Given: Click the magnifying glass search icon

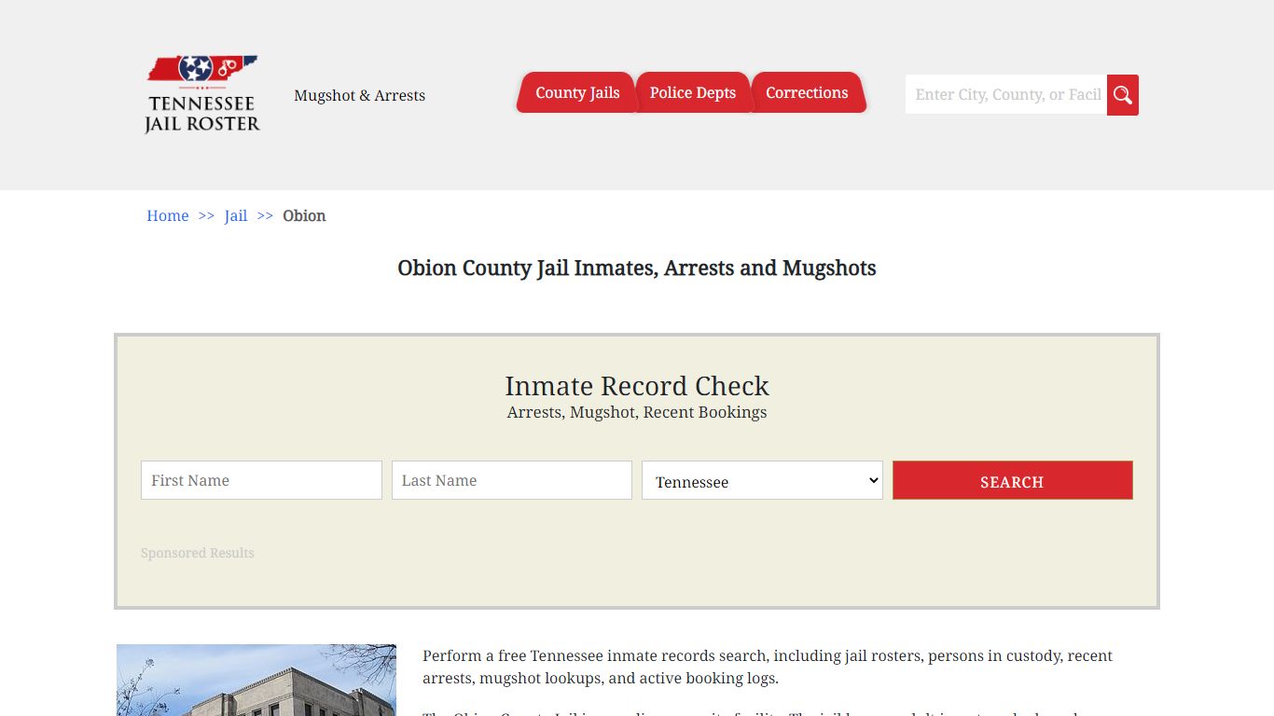Looking at the screenshot, I should tap(1123, 95).
